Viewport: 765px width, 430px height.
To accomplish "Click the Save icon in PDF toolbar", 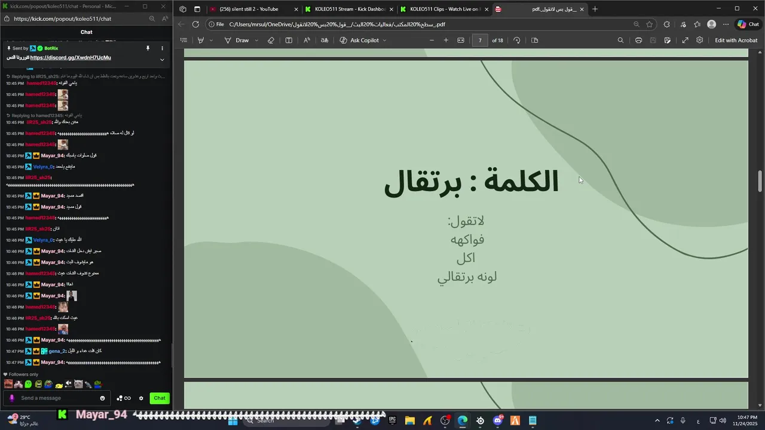I will (653, 40).
